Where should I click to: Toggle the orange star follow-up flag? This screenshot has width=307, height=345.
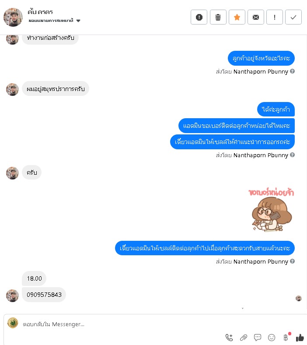click(x=237, y=17)
